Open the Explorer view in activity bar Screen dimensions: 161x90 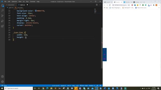pos(3,5)
